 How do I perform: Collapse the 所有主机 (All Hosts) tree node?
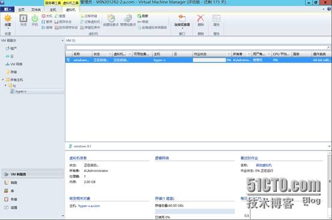[3, 80]
